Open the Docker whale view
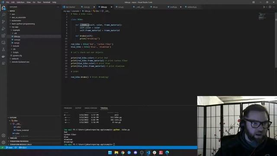The height and width of the screenshot is (156, 277). (x=3, y=56)
